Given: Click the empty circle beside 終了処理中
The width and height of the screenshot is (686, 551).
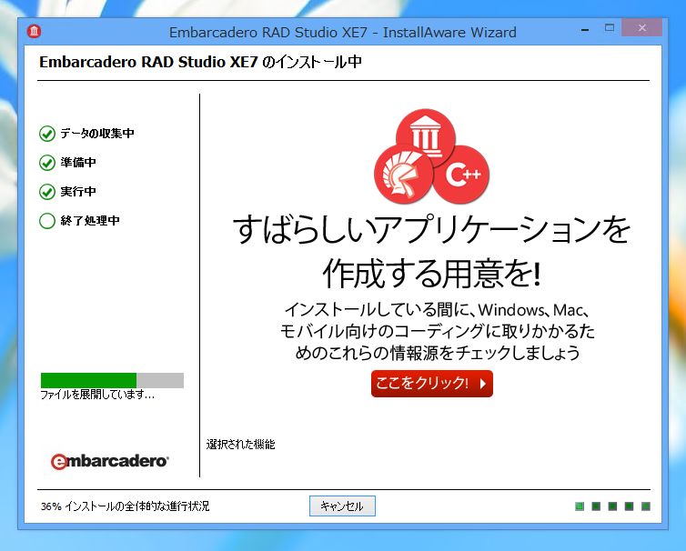Looking at the screenshot, I should pos(47,221).
